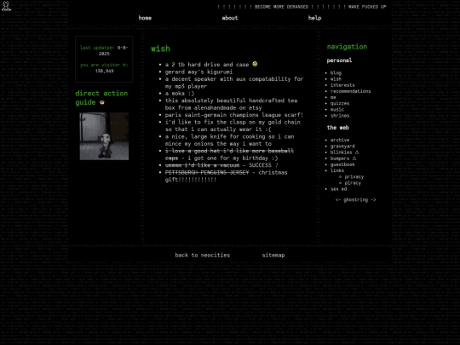Open the sex ed link
This screenshot has height=345, width=460.
click(338, 189)
